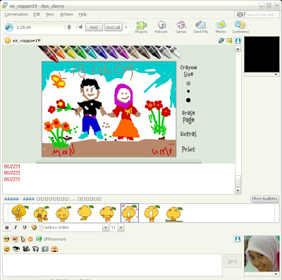Screen dimensions: 282x280
Task: Mute the microphone in call bar
Action: [69, 27]
